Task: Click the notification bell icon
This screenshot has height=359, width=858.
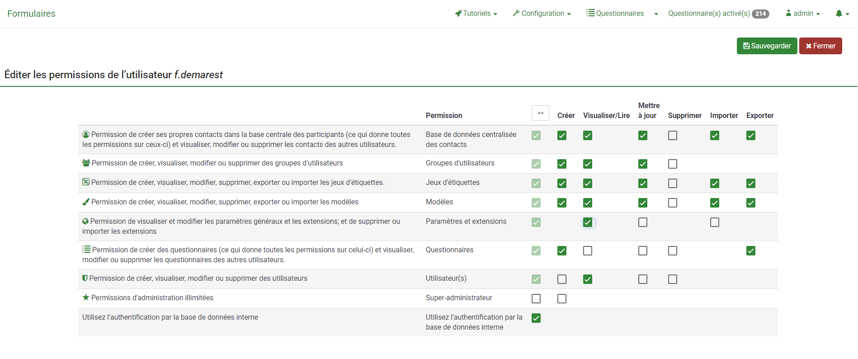Action: [839, 14]
